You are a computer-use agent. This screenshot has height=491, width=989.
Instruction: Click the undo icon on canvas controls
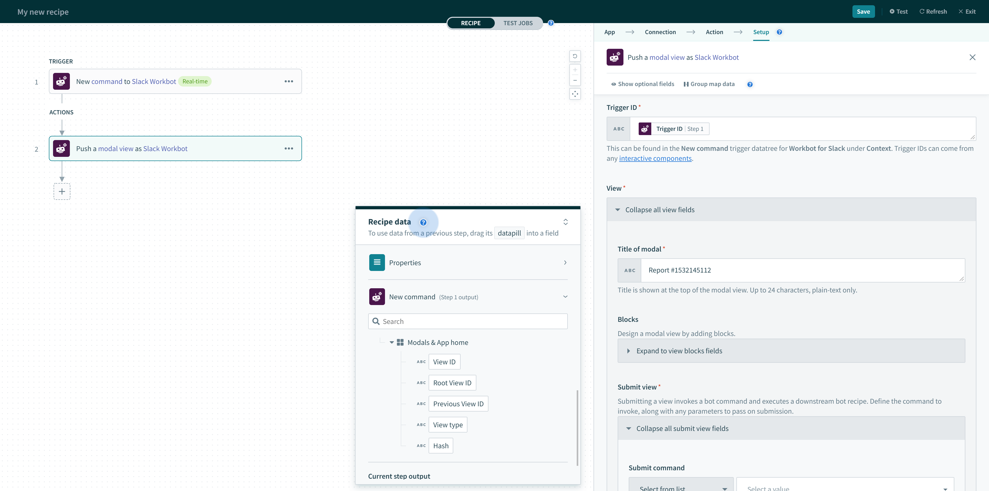click(575, 56)
